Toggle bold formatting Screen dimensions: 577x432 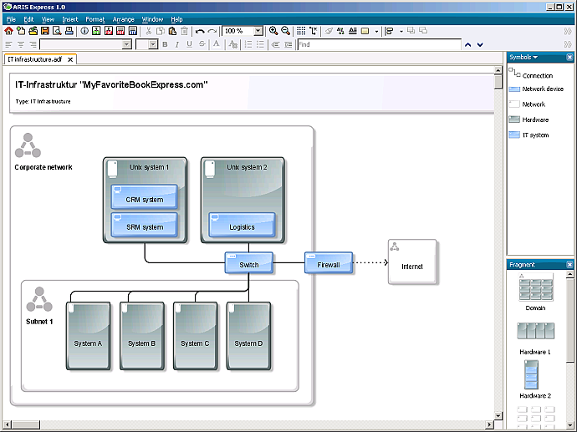165,44
